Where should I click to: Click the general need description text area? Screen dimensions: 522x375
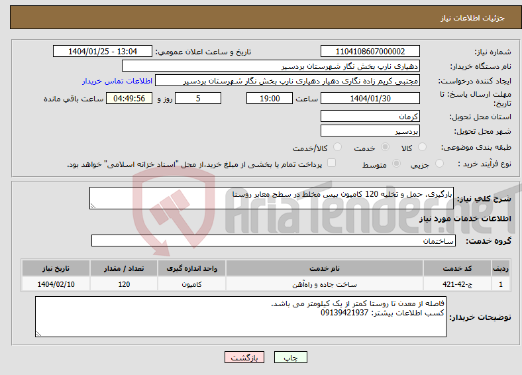point(272,198)
